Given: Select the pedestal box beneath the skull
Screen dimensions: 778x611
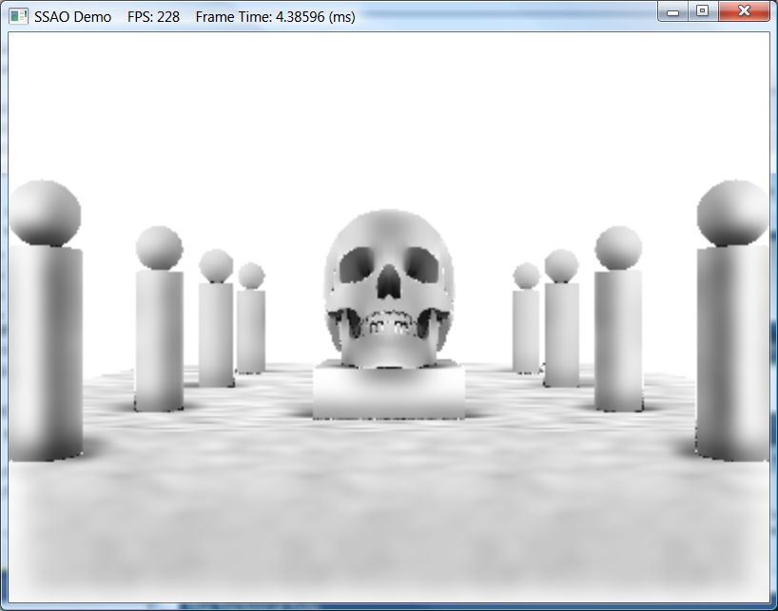Looking at the screenshot, I should (x=389, y=391).
